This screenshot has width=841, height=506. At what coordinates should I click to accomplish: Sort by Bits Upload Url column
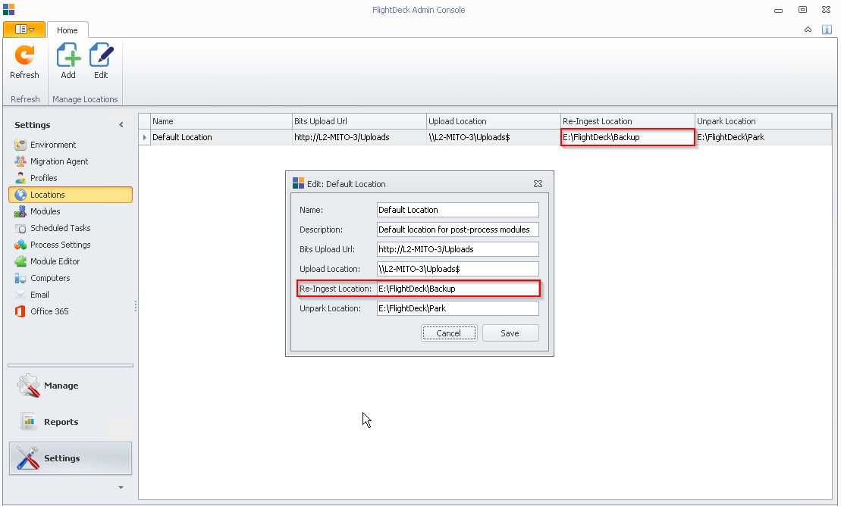(359, 121)
